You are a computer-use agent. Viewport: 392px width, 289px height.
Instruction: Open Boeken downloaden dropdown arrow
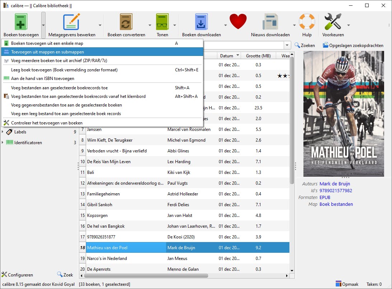pos(225,25)
